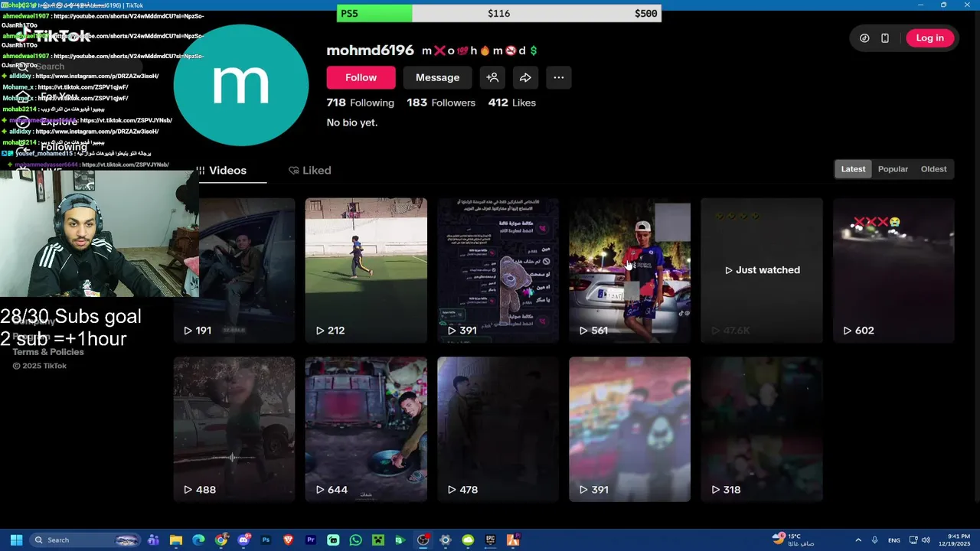The image size is (980, 551).
Task: Click the No bio yet text
Action: [x=352, y=122]
